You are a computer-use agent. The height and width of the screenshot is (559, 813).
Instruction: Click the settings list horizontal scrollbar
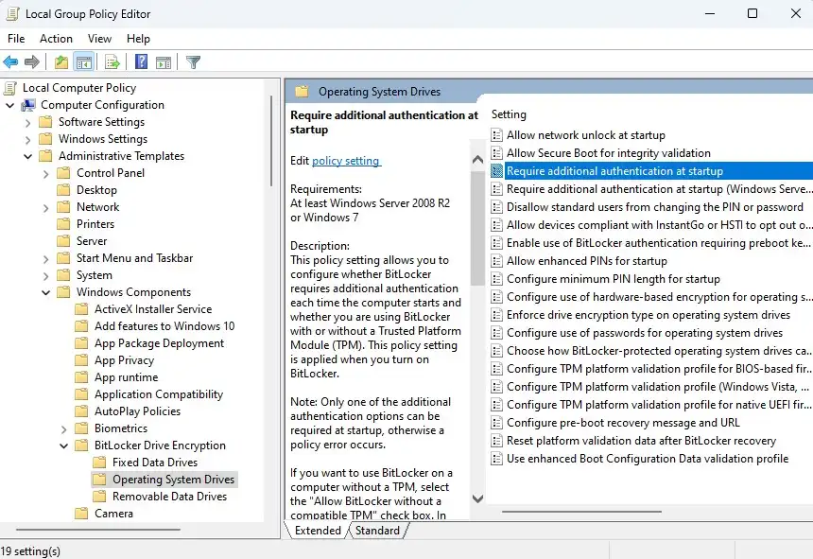tap(581, 512)
